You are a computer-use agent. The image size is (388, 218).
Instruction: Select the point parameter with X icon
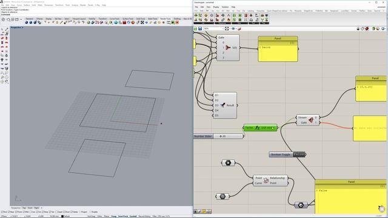(x=228, y=163)
